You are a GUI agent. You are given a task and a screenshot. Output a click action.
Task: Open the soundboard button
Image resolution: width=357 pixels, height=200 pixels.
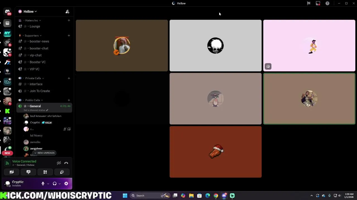tap(62, 172)
